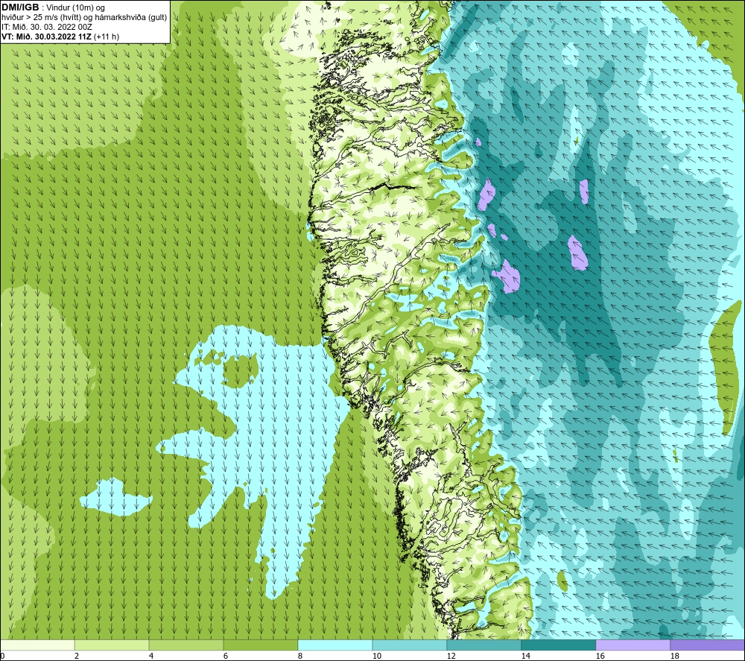Screen dimensions: 745x661
Task: Click the 12–14 m/s medium teal legend swatch
Action: click(484, 645)
